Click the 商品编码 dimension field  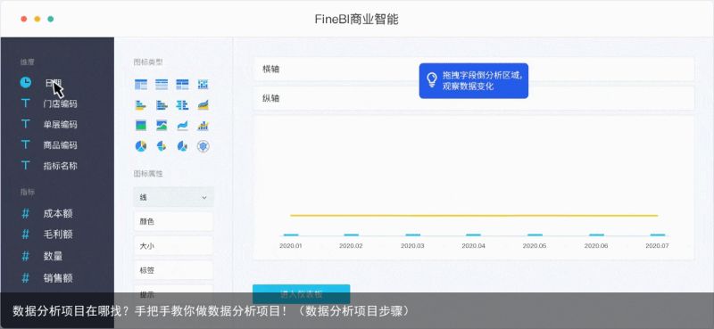pyautogui.click(x=60, y=145)
